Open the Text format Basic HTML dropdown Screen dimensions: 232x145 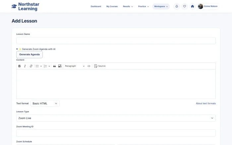coord(45,104)
